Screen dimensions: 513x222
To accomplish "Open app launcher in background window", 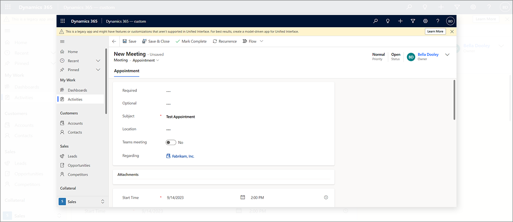I will coord(7,7).
